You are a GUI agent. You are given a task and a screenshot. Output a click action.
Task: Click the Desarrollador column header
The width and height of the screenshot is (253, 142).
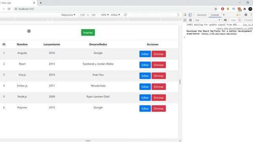[98, 44]
